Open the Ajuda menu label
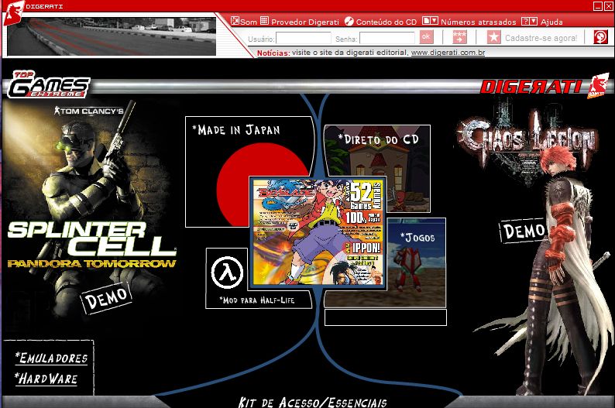The width and height of the screenshot is (615, 408). click(551, 22)
